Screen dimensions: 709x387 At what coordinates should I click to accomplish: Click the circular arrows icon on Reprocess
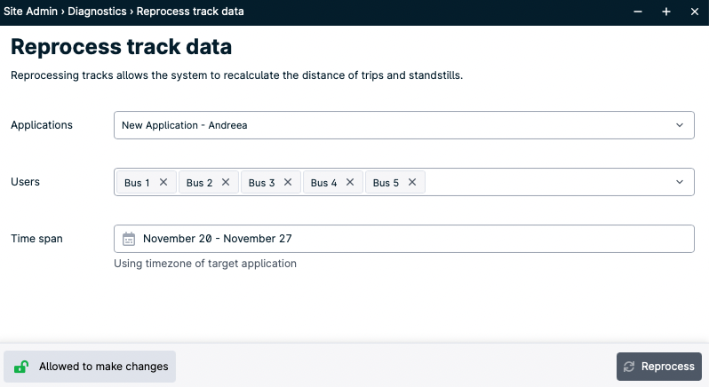click(x=629, y=367)
